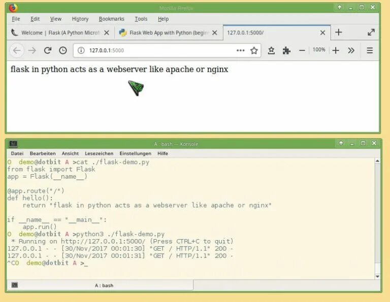Zoom in with the plus button

point(336,50)
